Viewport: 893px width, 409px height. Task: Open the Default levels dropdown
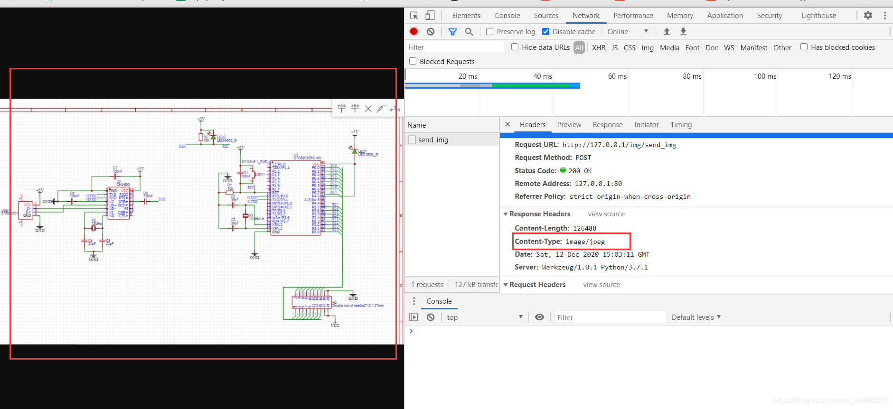(696, 317)
